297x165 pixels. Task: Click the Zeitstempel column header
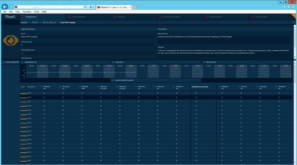[31, 87]
